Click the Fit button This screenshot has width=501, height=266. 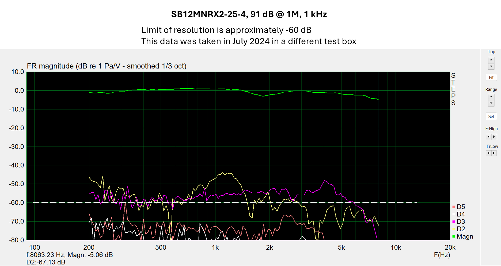click(491, 78)
